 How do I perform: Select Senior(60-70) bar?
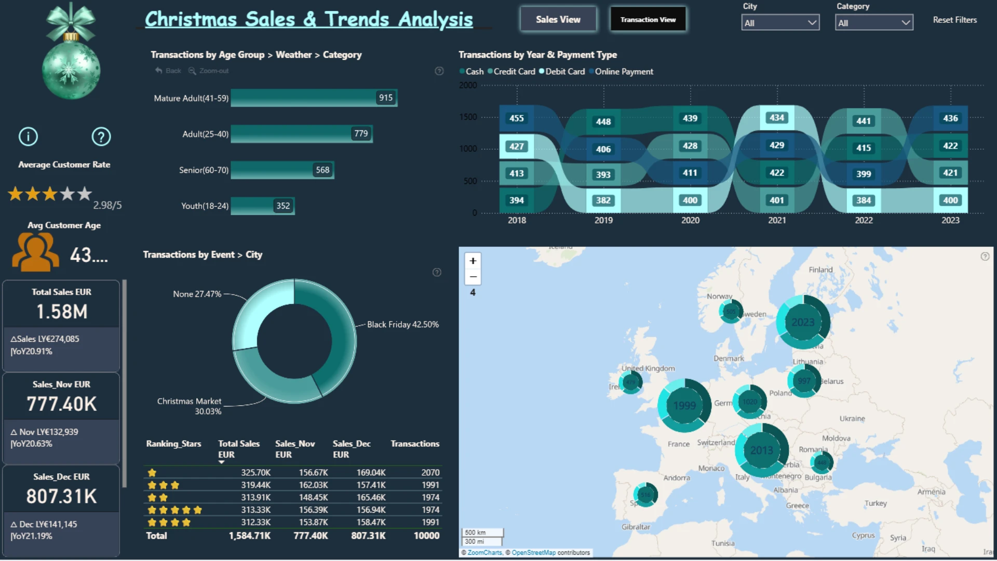[x=282, y=170]
